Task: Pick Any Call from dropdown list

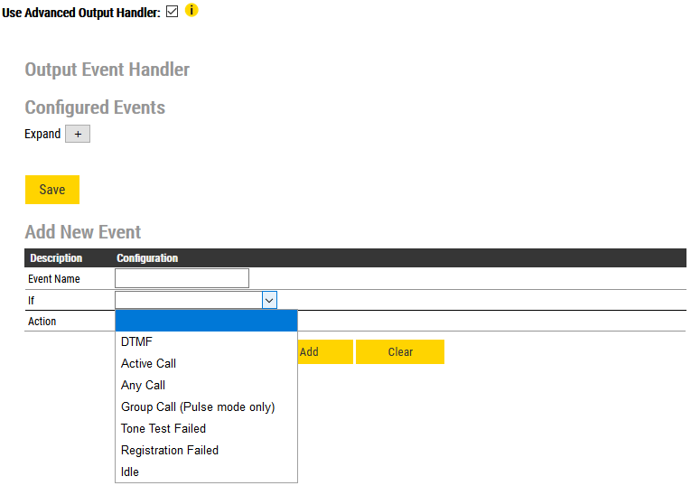Action: [143, 385]
